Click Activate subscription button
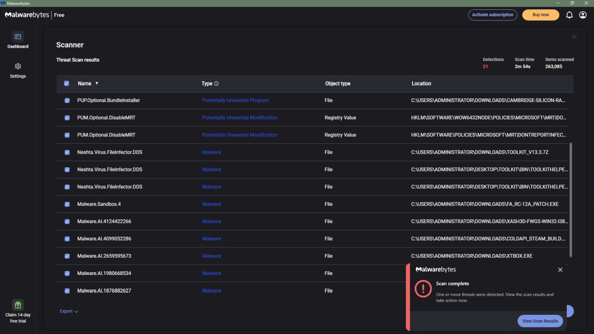Viewport: 594px width, 334px height. click(492, 15)
